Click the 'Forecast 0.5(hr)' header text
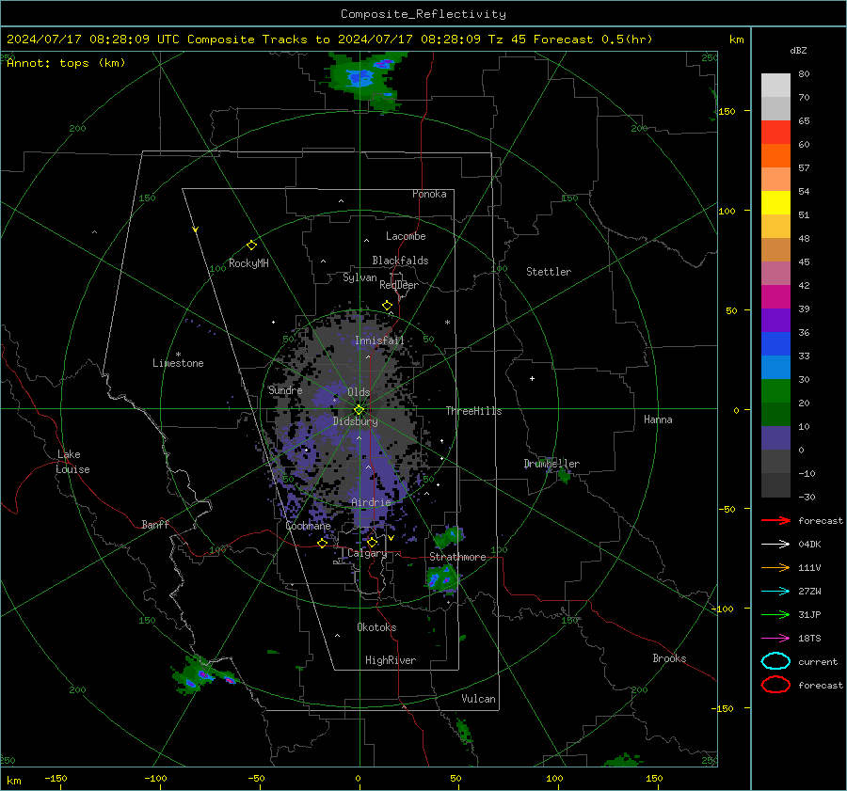847x791 pixels. (x=593, y=40)
